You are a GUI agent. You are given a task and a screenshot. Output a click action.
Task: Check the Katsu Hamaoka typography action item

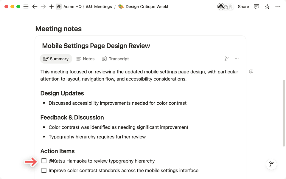[x=44, y=161]
